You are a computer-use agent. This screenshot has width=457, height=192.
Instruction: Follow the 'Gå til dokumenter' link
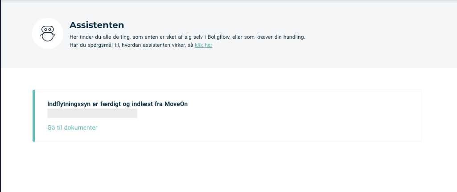click(72, 127)
